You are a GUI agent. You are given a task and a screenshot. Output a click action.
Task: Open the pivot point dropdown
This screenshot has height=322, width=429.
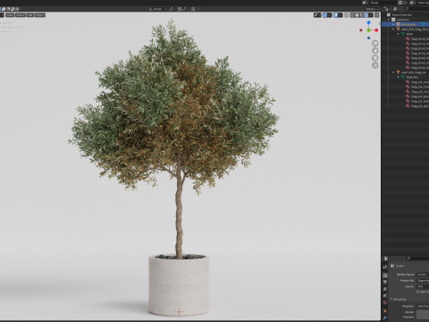point(172,9)
